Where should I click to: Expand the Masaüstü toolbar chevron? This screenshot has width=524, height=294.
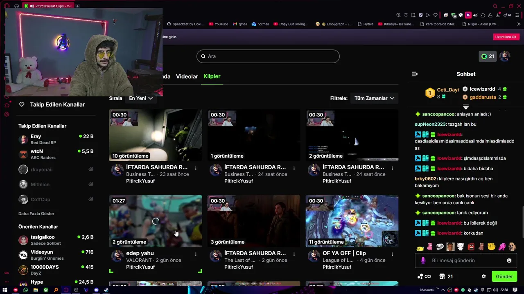coord(437,290)
